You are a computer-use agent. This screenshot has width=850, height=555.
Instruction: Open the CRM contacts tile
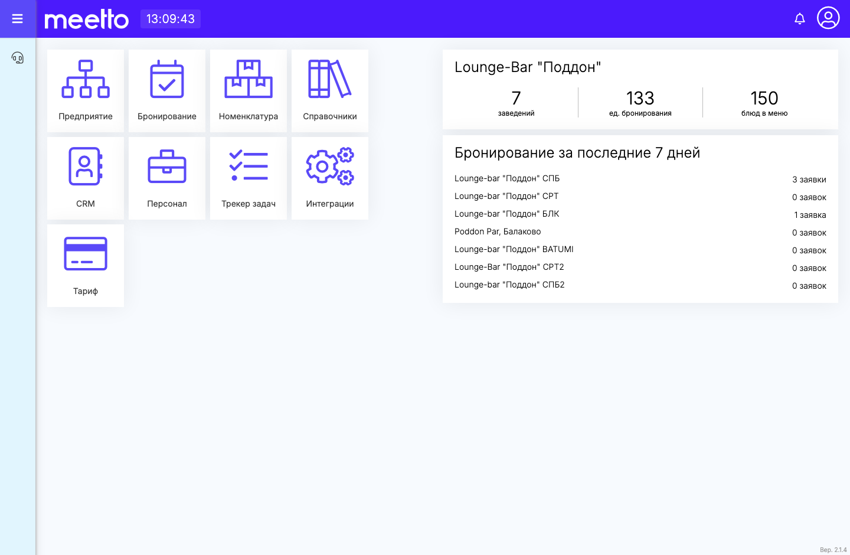[86, 178]
